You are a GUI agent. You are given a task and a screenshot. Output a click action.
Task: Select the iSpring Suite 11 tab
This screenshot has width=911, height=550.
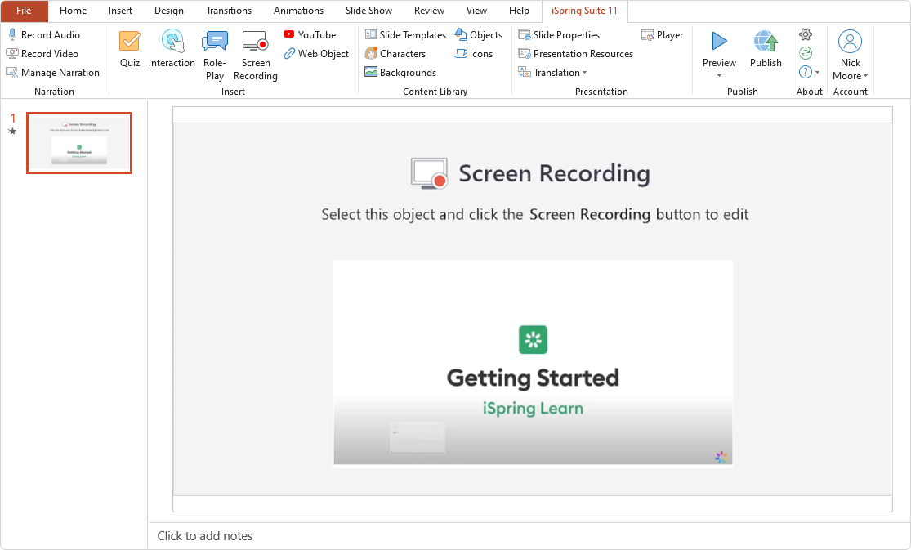point(584,11)
